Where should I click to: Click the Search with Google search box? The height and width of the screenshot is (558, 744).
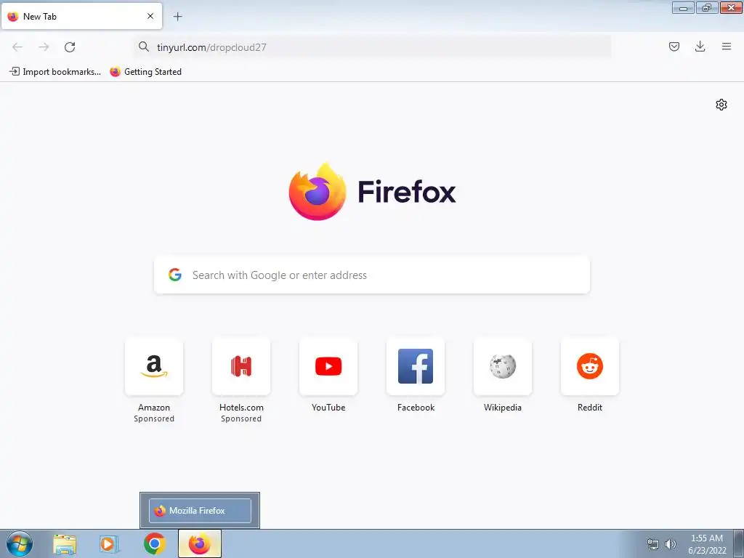click(x=372, y=275)
